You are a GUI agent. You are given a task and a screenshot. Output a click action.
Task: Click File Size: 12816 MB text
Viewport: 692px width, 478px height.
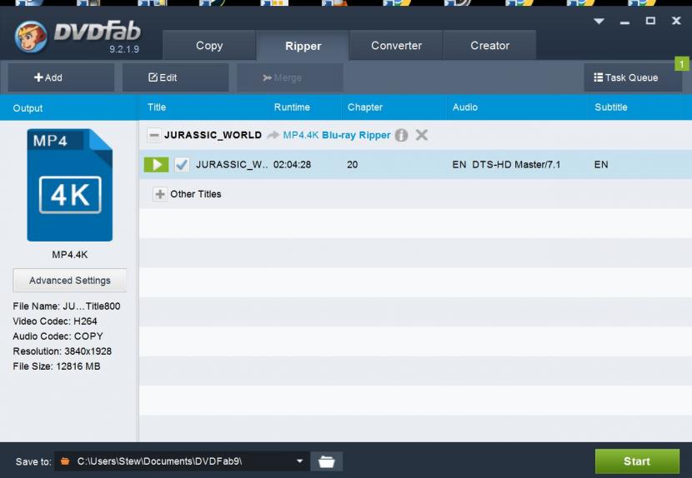[57, 366]
